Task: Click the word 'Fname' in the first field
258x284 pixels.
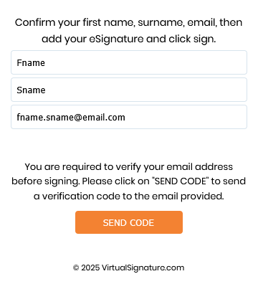Action: point(31,63)
